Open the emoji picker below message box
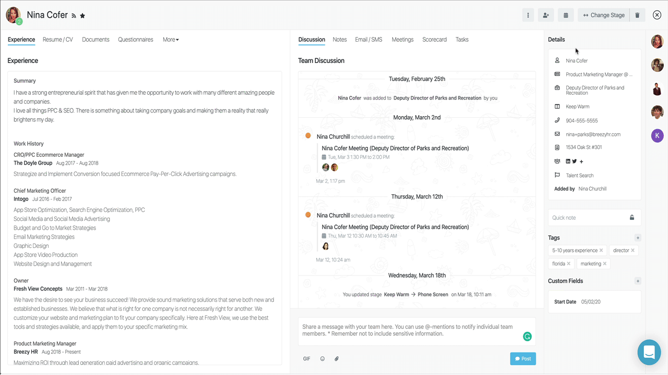668x375 pixels. (323, 359)
